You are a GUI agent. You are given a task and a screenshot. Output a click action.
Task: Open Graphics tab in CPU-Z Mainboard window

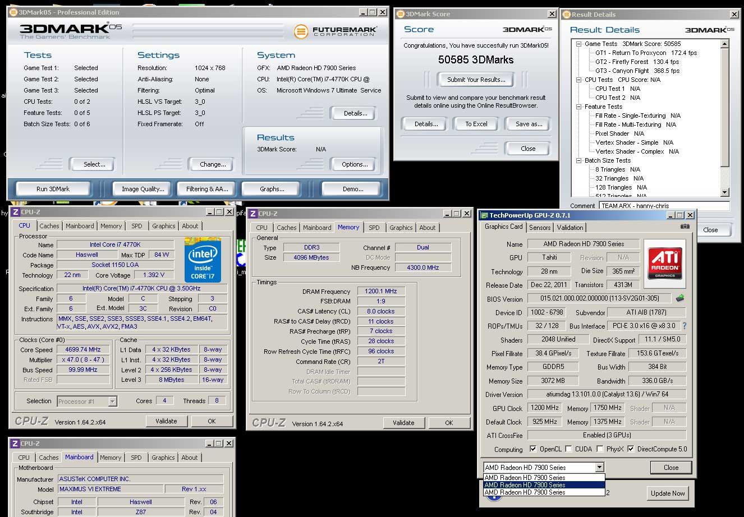pos(163,458)
